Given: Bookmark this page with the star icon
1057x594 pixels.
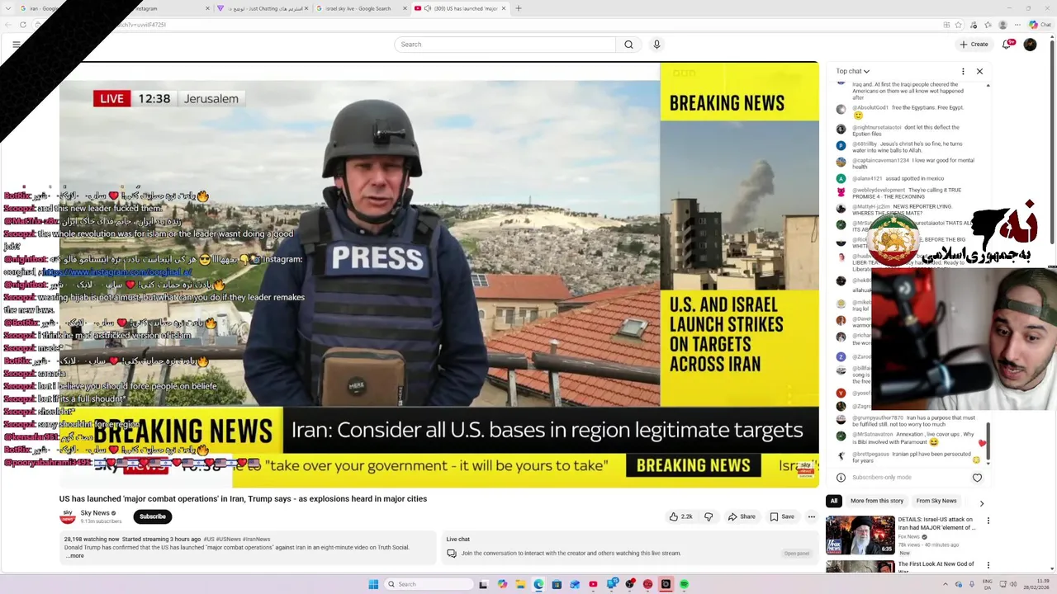Looking at the screenshot, I should coord(959,25).
